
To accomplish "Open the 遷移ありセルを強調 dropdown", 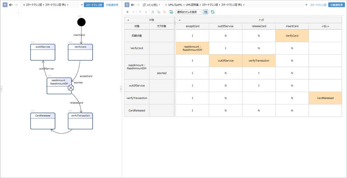I will 189,12.
